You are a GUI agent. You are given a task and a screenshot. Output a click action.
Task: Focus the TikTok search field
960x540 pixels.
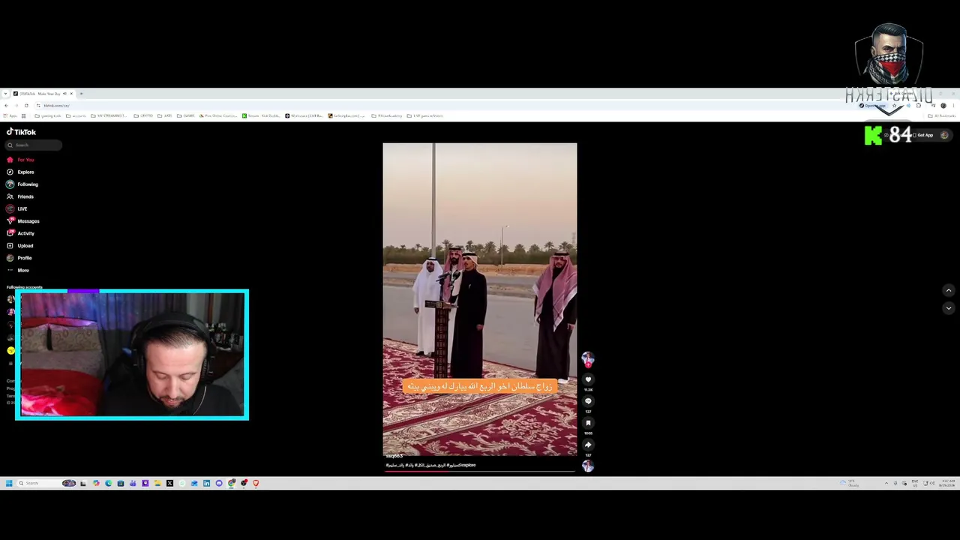34,145
